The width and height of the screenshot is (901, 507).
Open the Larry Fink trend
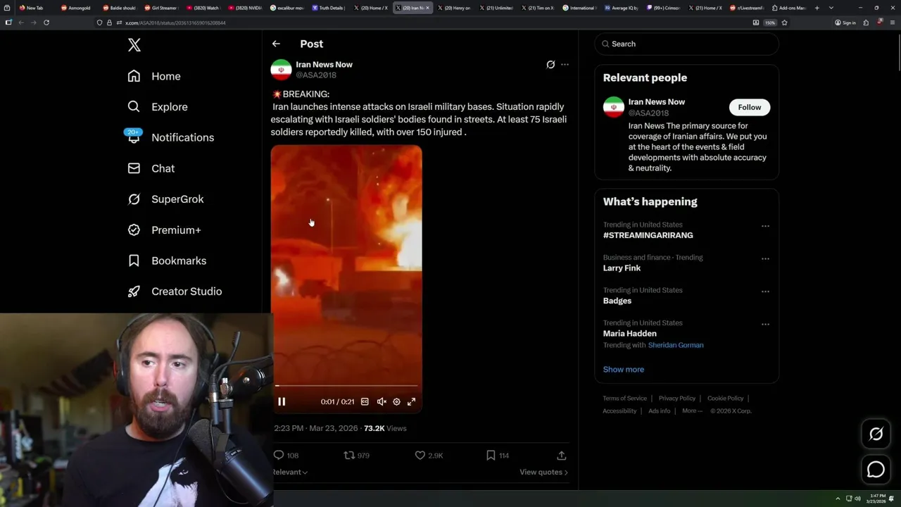(x=622, y=268)
